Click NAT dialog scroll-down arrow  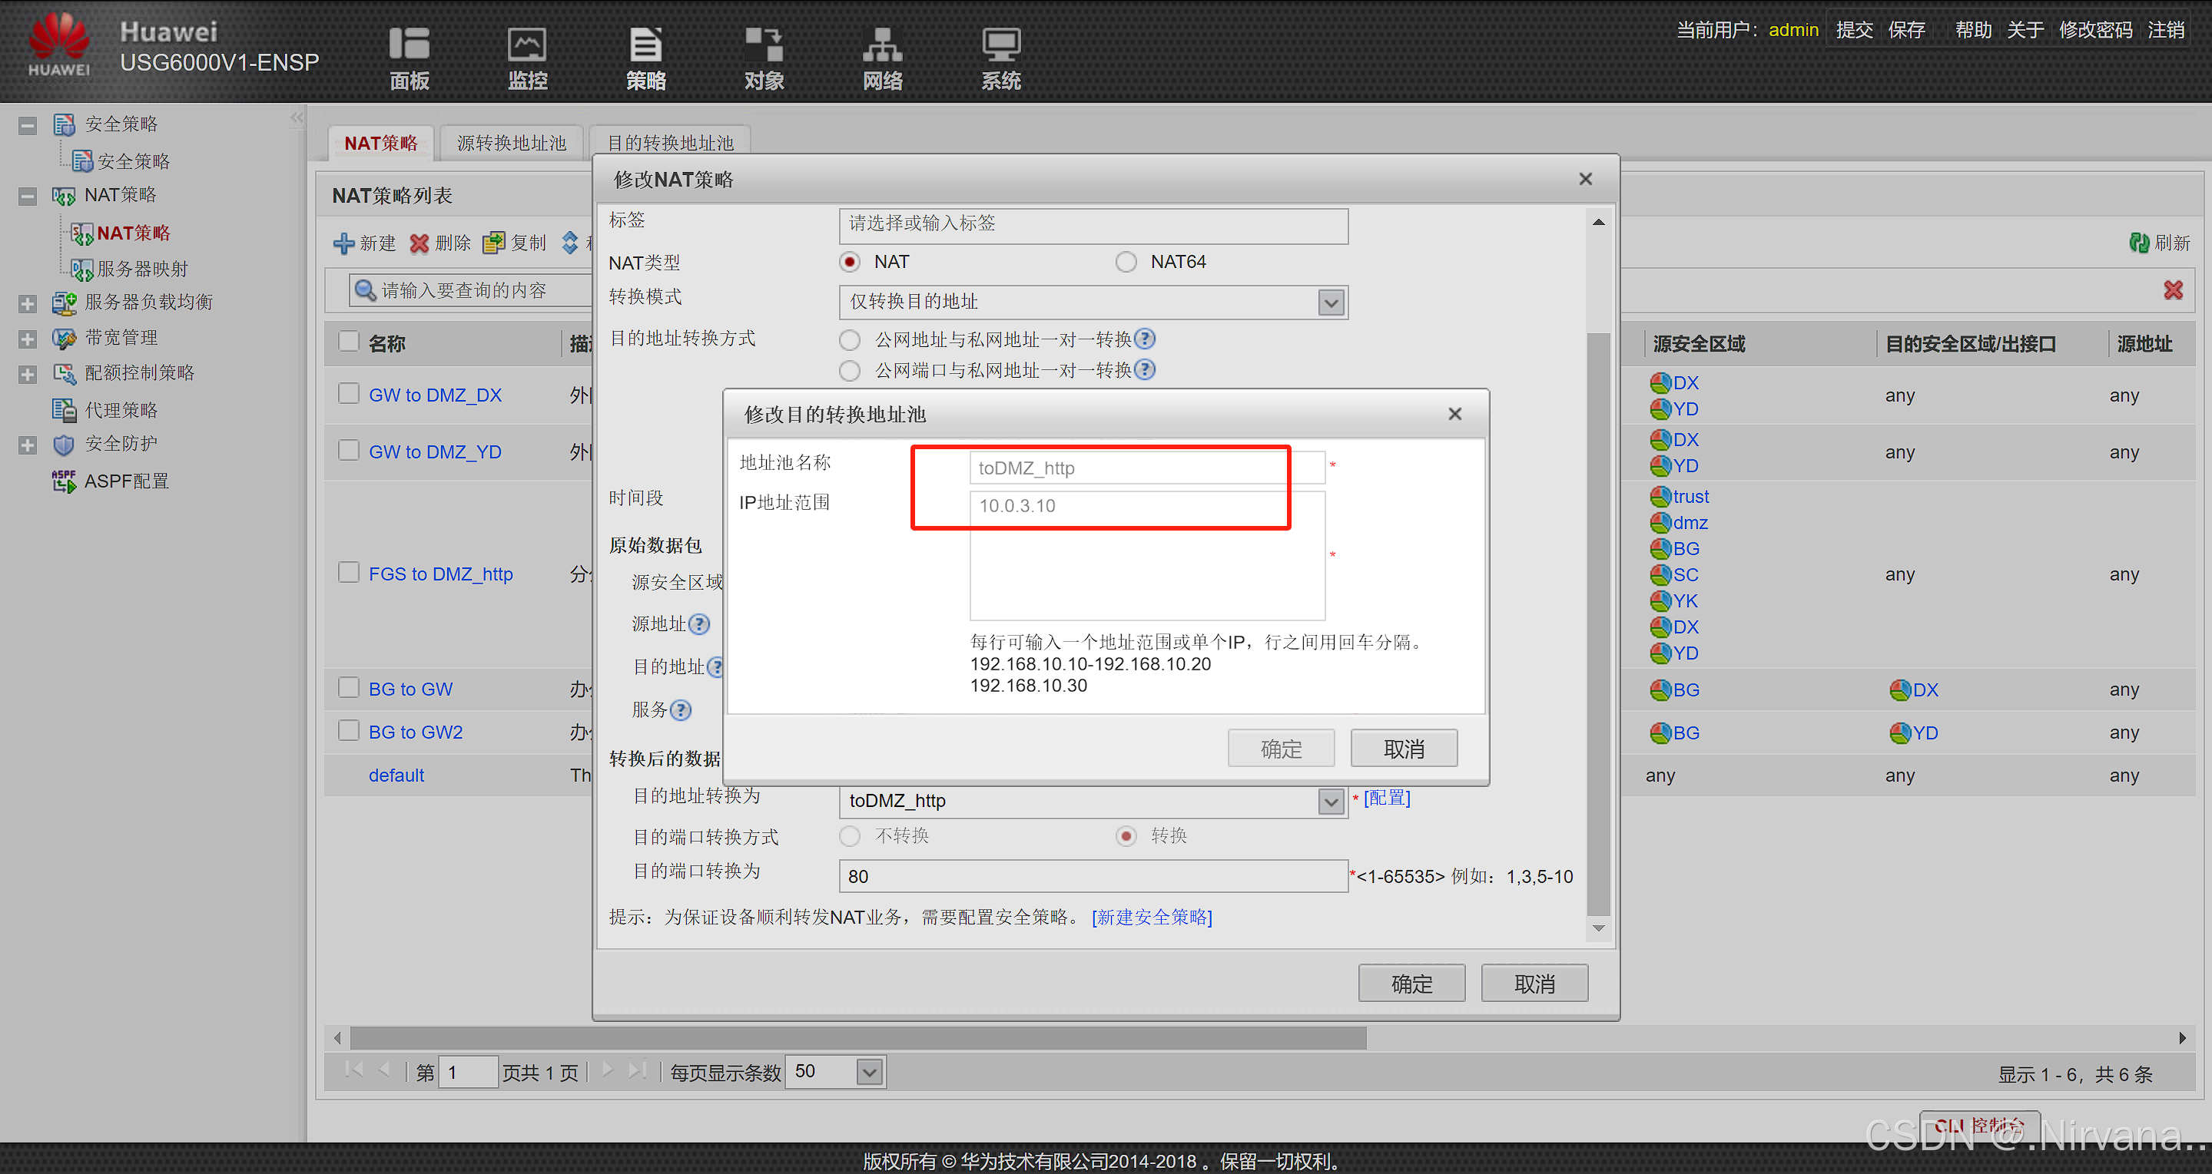(x=1598, y=928)
